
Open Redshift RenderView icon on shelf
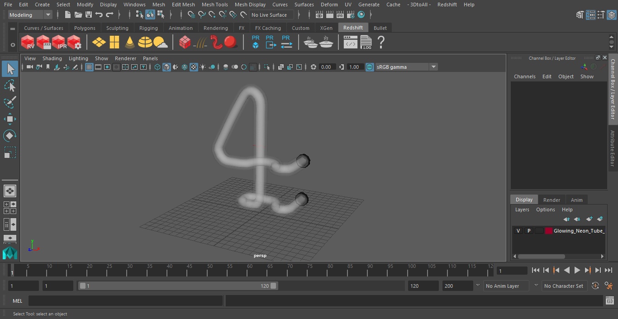28,43
